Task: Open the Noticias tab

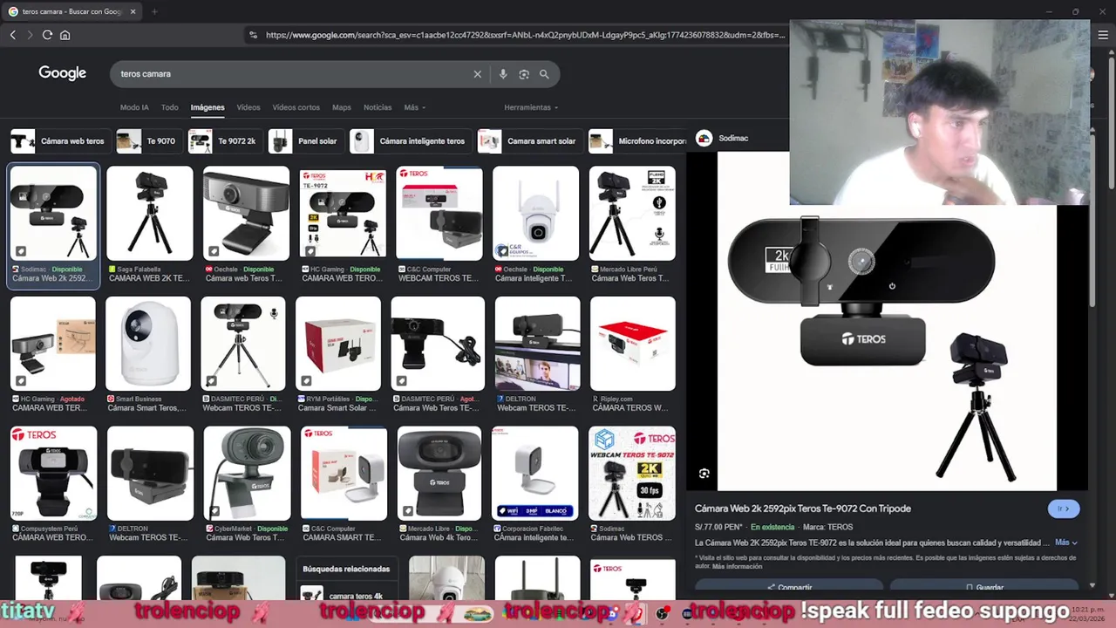Action: click(378, 107)
